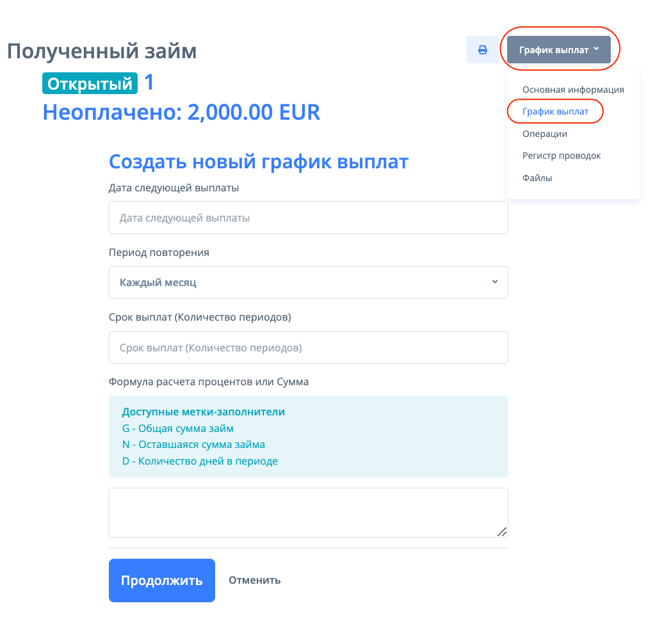
Task: Focus the Дата следующей выплаты input field
Action: 308,218
